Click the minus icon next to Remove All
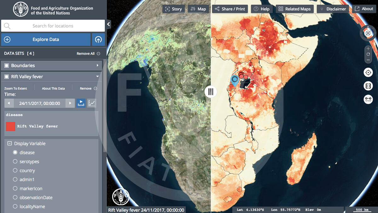Viewport: 378px width, 213px height. pyautogui.click(x=99, y=54)
